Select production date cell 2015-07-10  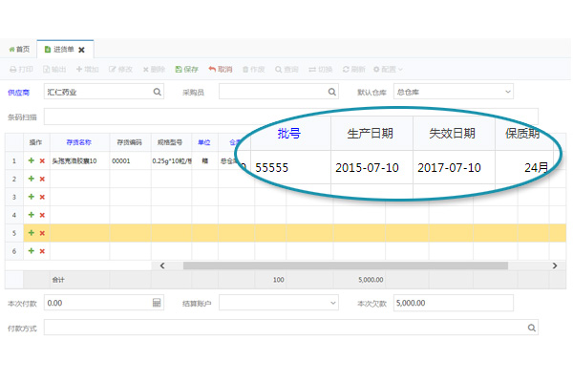coord(371,167)
